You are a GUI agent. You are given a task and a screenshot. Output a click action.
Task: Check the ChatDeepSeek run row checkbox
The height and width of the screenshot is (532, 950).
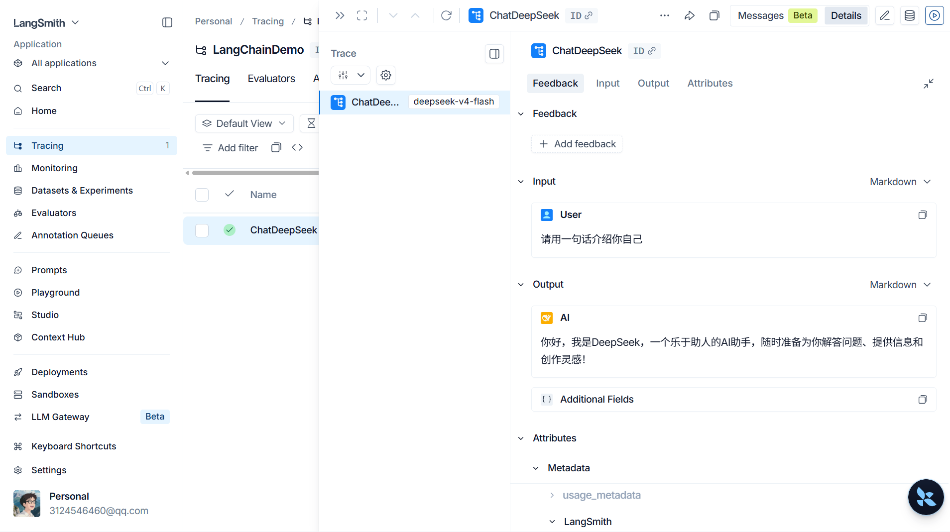click(x=202, y=230)
